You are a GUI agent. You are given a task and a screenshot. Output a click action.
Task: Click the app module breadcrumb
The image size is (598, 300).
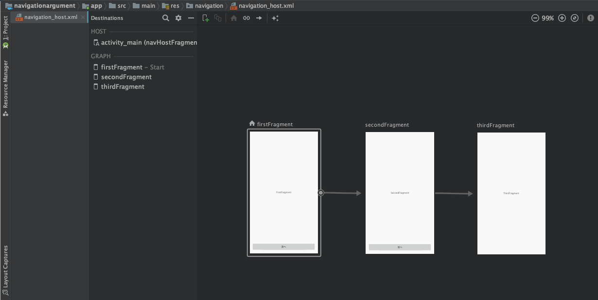[x=92, y=6]
